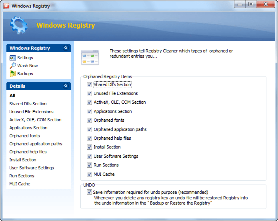Disable Orphaned application paths checkbox
This screenshot has width=278, height=221.
tap(89, 129)
